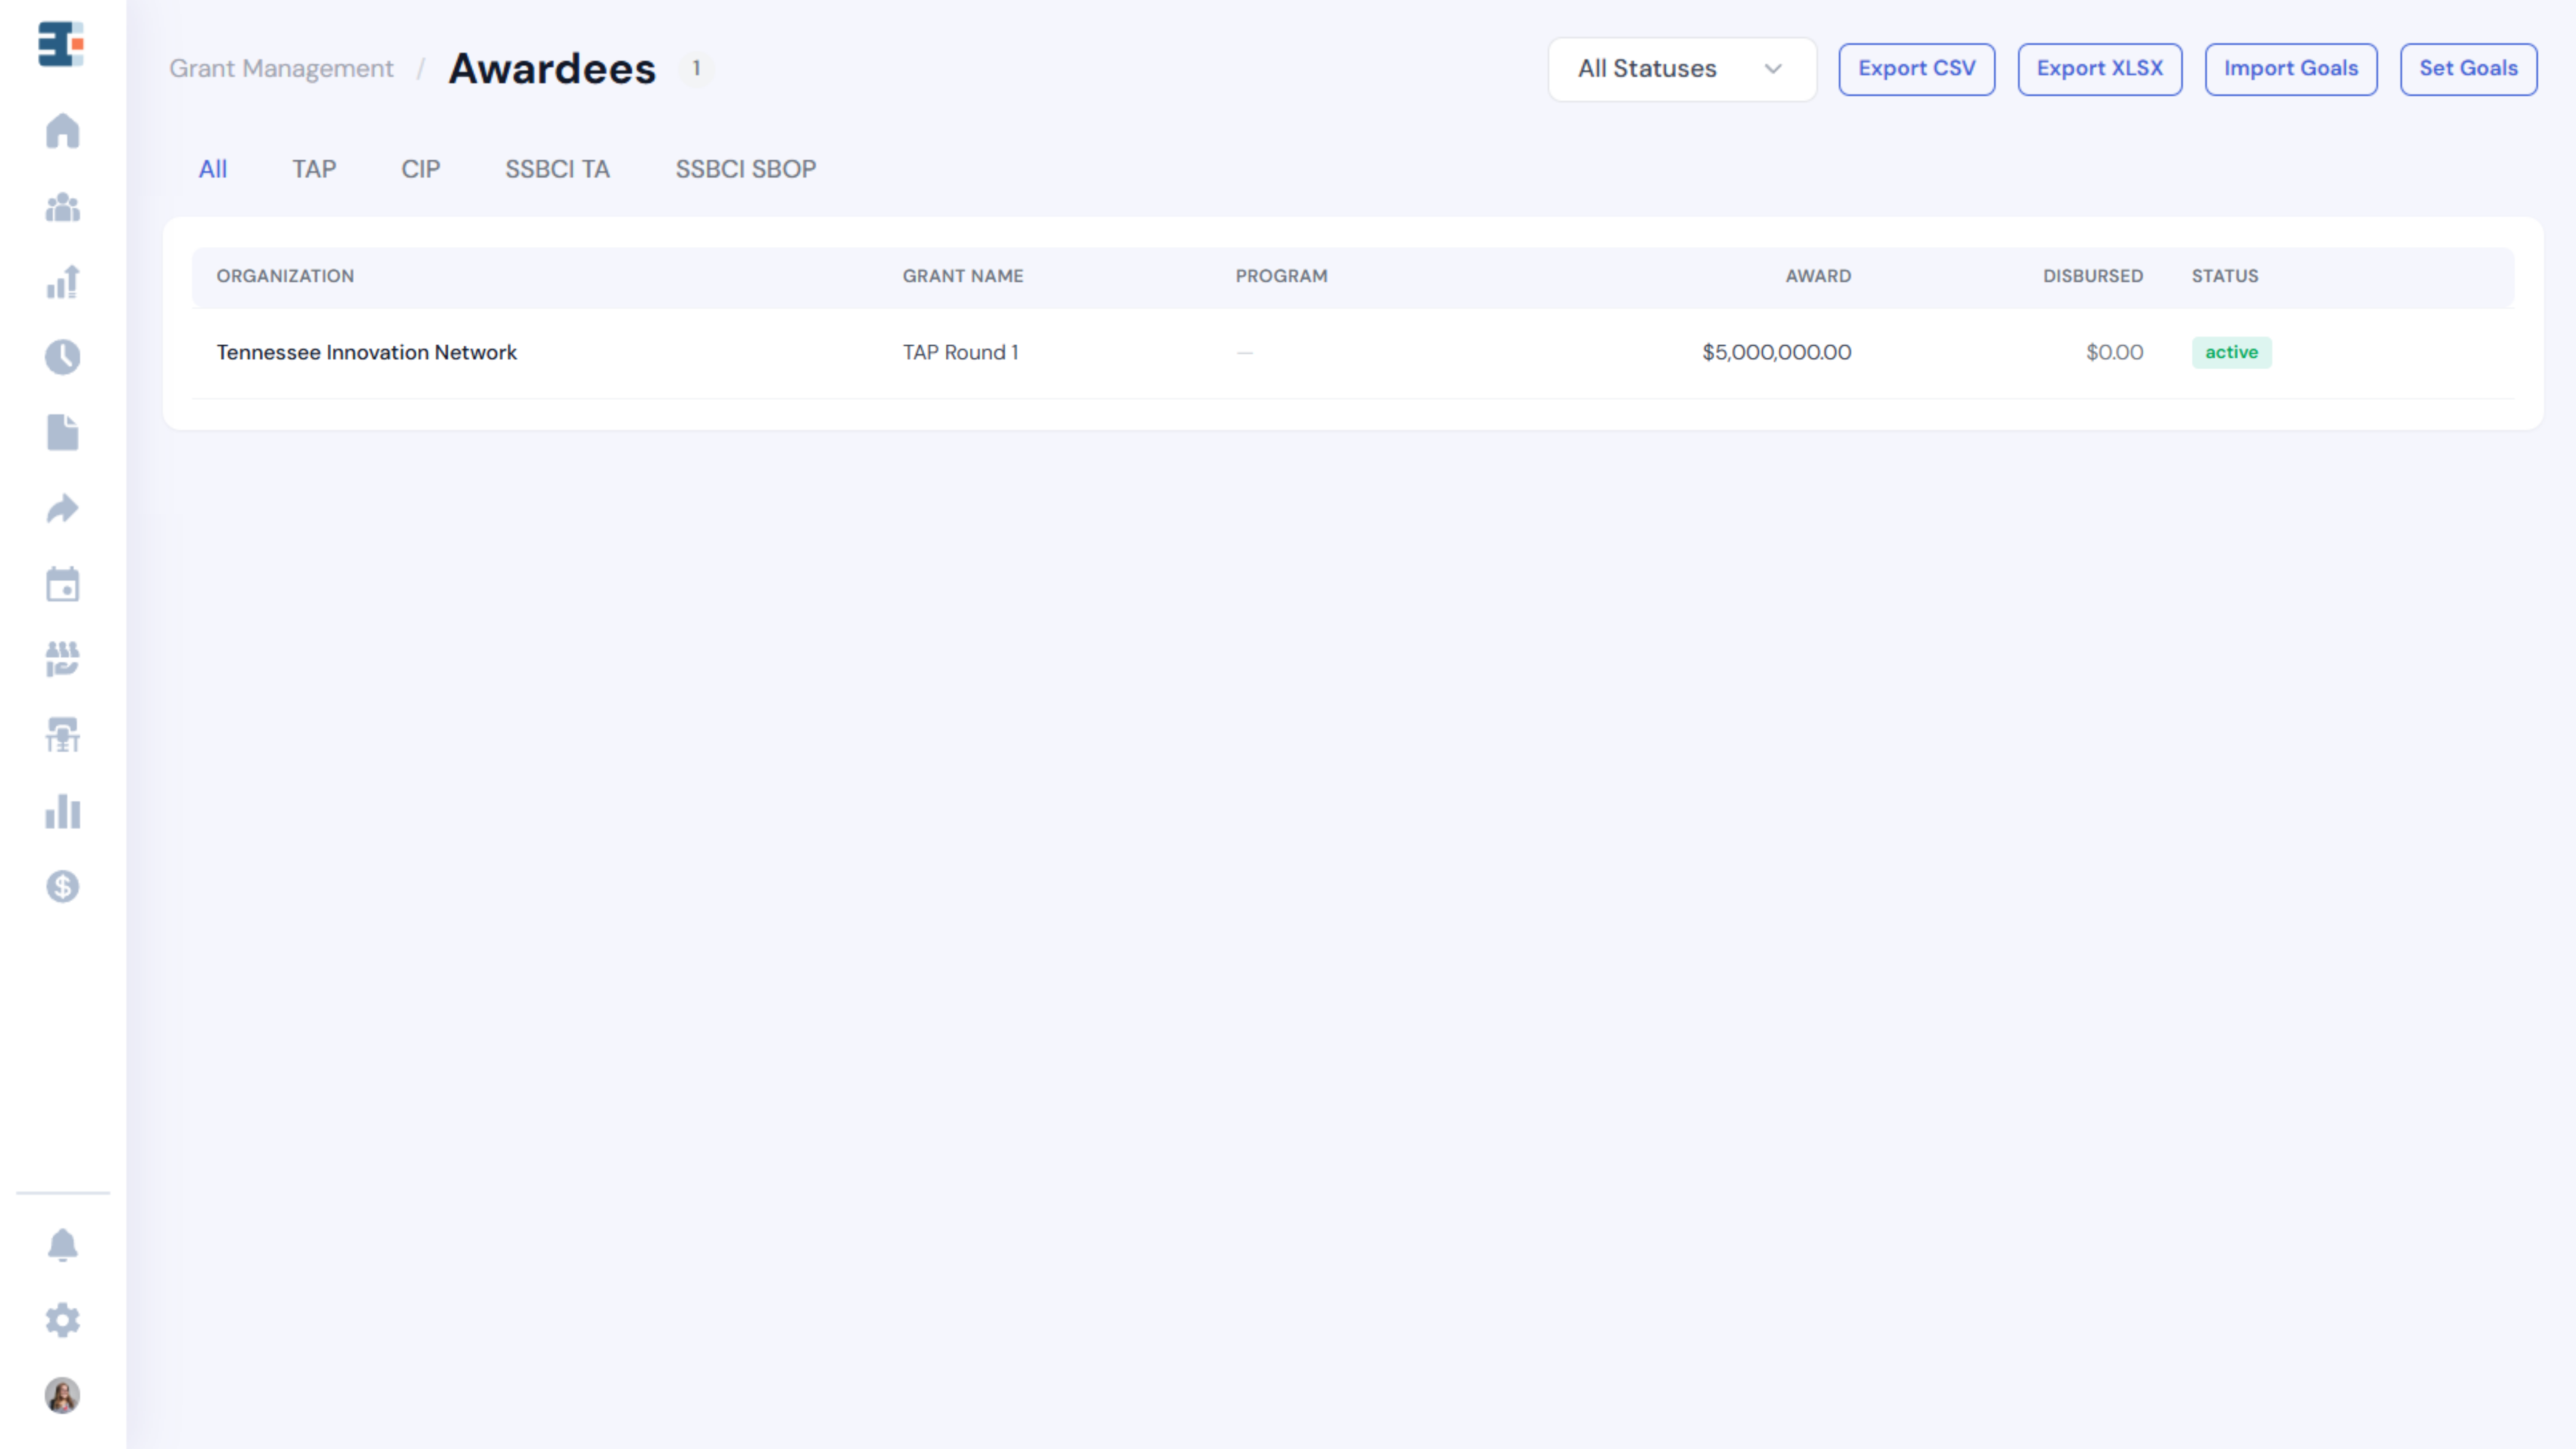Open the dollar coin icon in the sidebar
The height and width of the screenshot is (1449, 2576).
click(x=62, y=886)
